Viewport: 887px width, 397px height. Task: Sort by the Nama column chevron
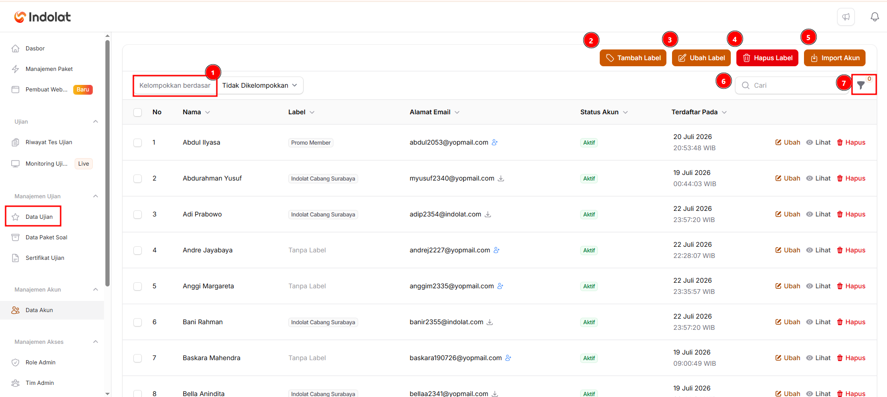[208, 112]
